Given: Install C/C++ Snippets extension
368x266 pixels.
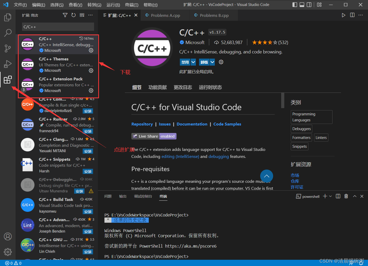Looking at the screenshot, I should pos(88,171).
